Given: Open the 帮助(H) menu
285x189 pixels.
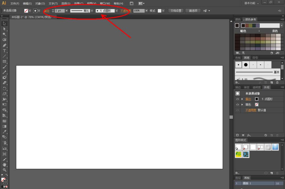Looking at the screenshot, I should click(x=118, y=3).
